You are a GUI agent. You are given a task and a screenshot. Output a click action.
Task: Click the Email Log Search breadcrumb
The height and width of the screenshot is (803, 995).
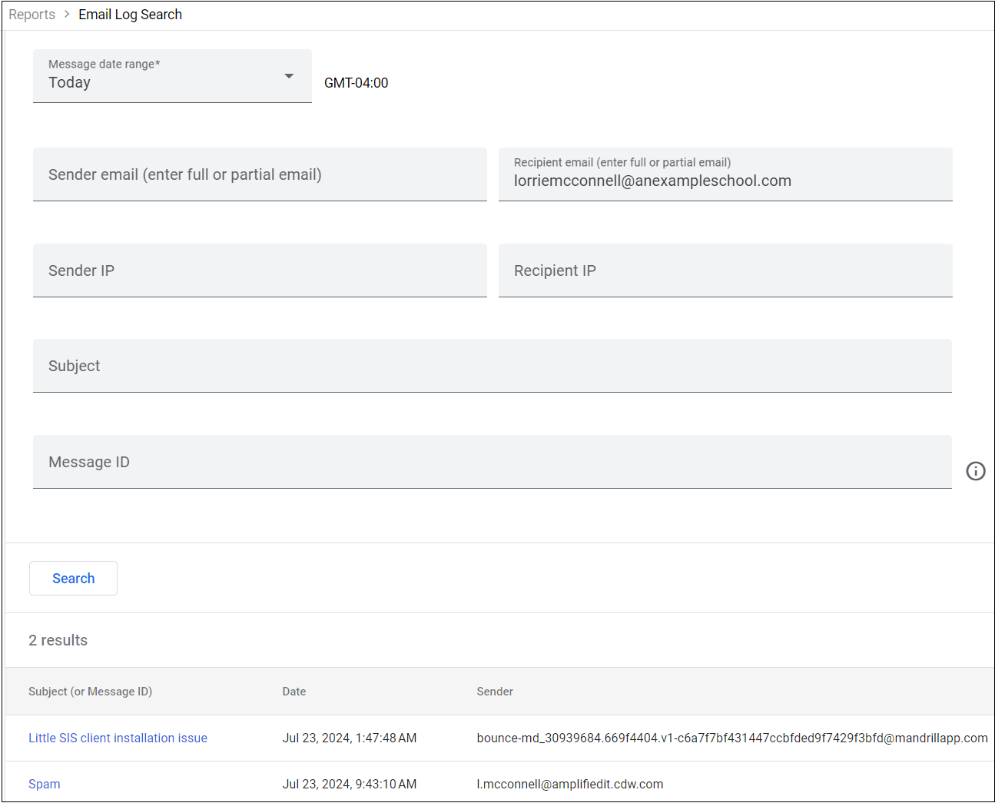(x=130, y=15)
